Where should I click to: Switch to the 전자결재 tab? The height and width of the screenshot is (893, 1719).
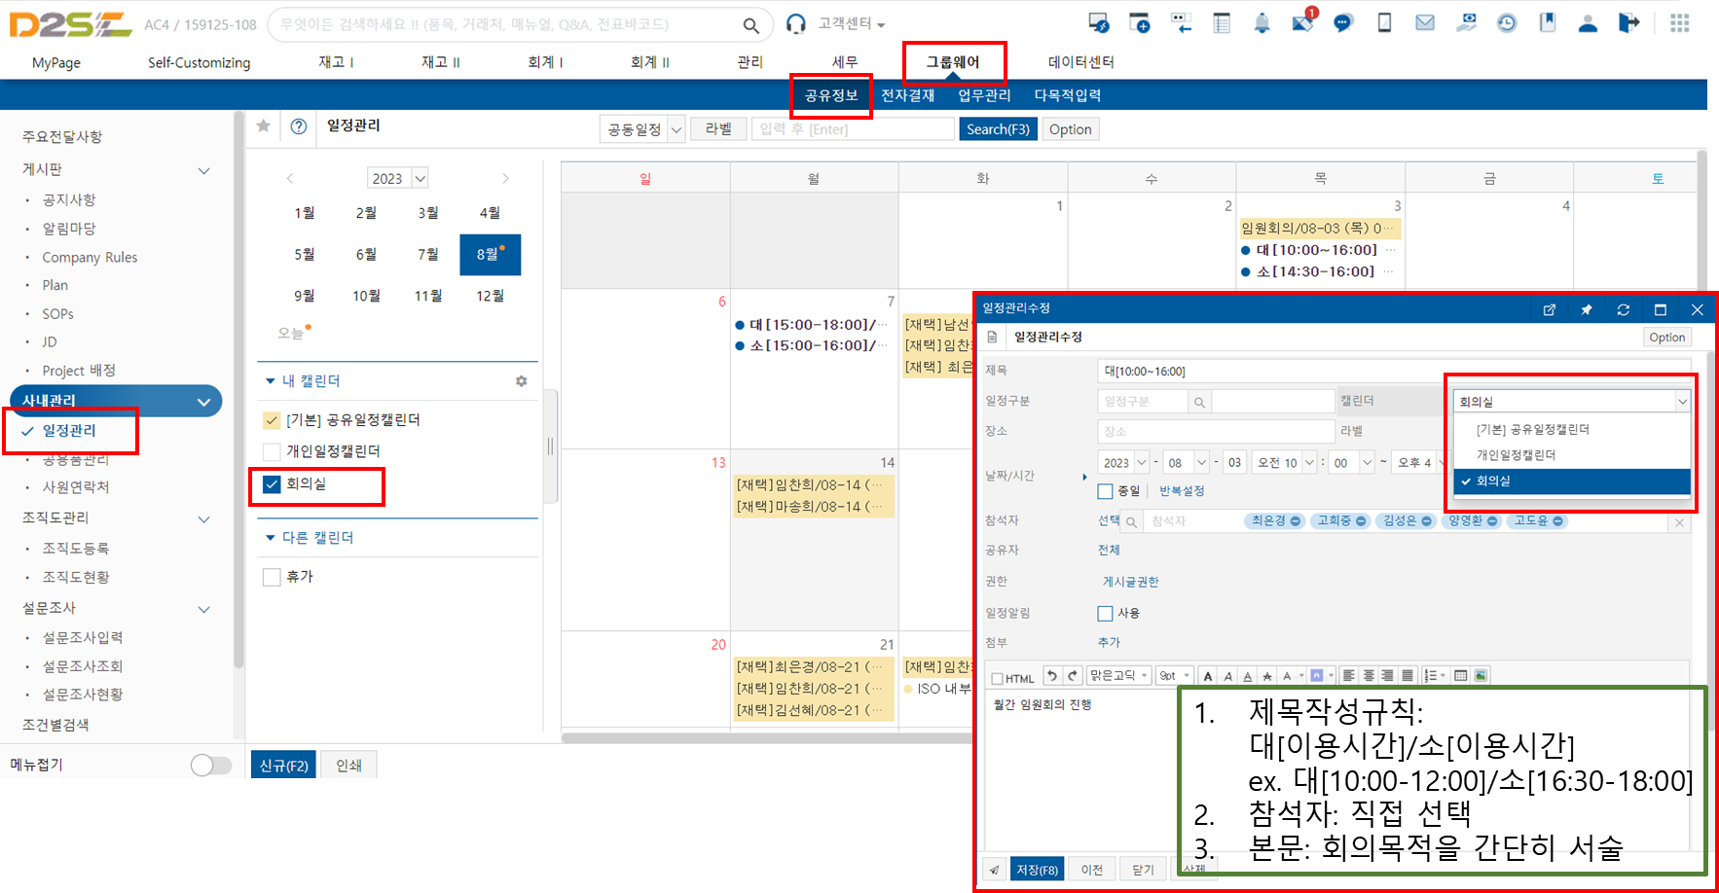coord(907,95)
